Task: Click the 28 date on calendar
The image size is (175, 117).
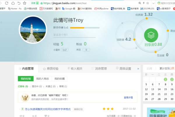Action: [159, 99]
